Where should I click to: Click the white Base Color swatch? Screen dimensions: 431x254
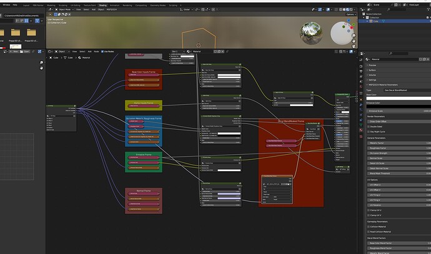pos(399,98)
